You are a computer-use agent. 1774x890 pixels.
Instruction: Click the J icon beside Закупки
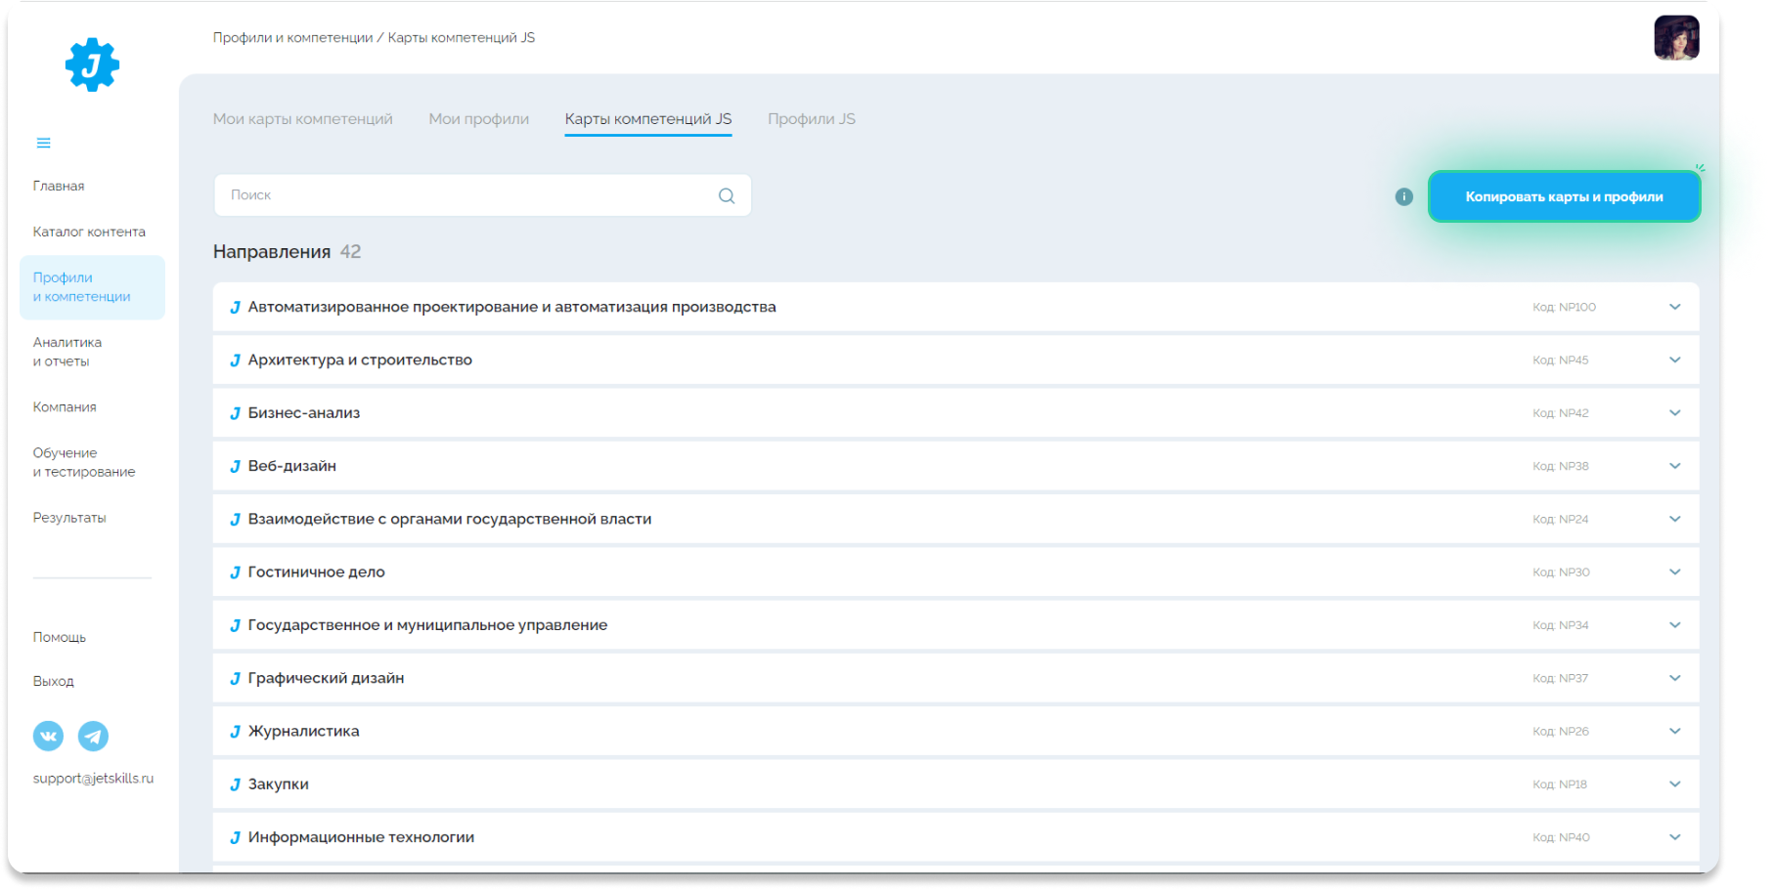tap(235, 784)
